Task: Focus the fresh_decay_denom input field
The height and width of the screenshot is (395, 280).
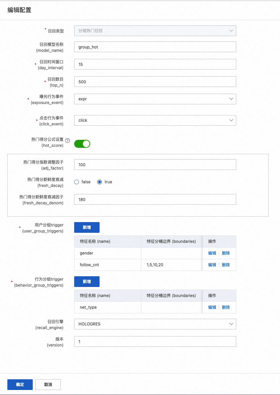Action: click(x=155, y=199)
